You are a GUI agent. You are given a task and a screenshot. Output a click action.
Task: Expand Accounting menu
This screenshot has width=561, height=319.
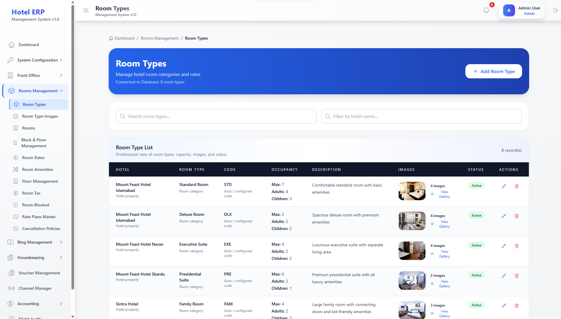tap(35, 304)
